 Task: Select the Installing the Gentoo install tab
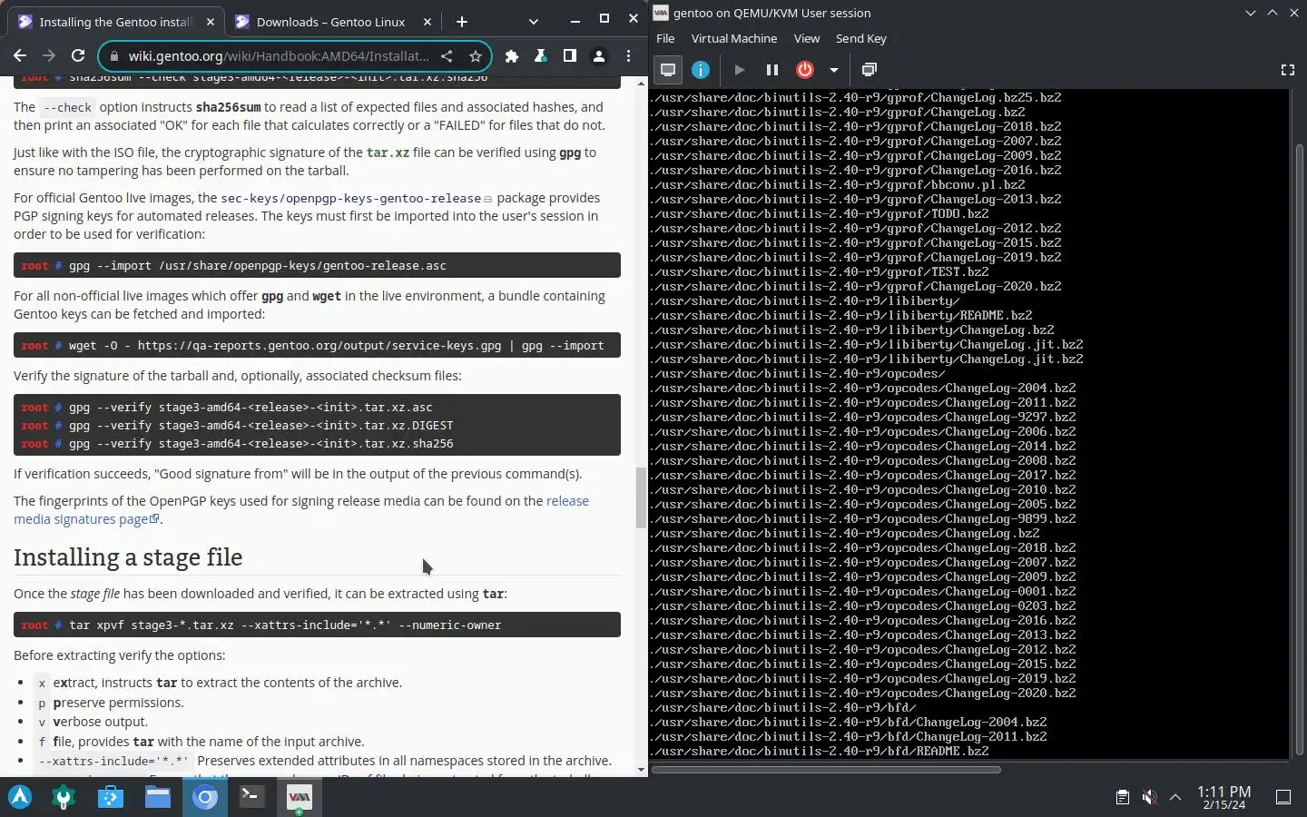coord(116,22)
